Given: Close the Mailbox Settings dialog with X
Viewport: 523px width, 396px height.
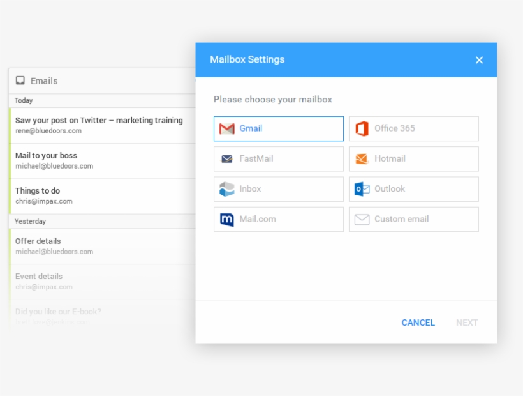Looking at the screenshot, I should coord(479,59).
